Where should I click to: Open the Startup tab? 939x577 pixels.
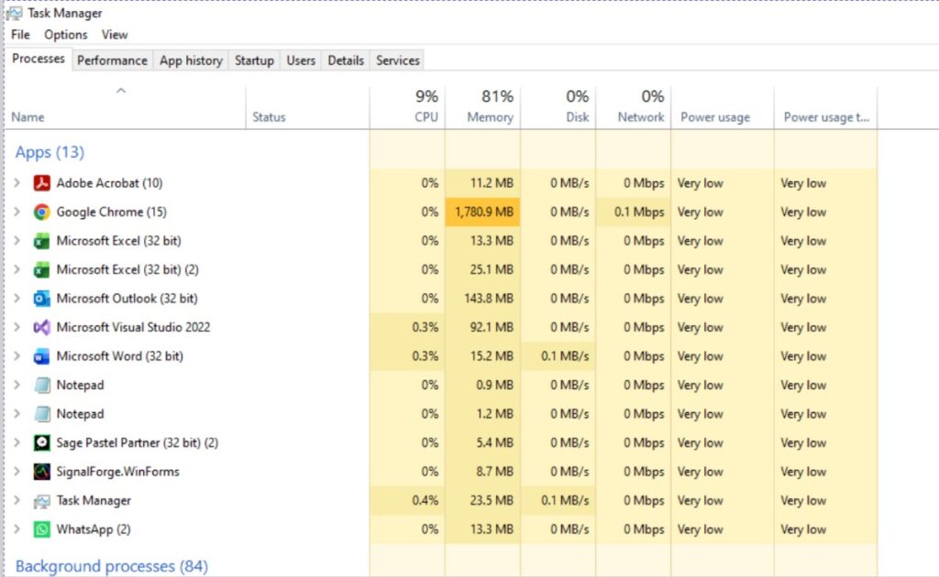coord(254,60)
